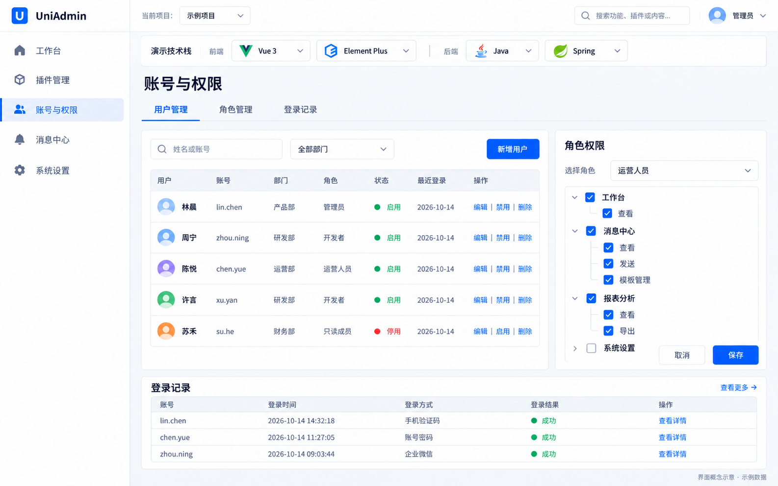778x486 pixels.
Task: Switch to the 角色管理 tab
Action: coord(235,109)
